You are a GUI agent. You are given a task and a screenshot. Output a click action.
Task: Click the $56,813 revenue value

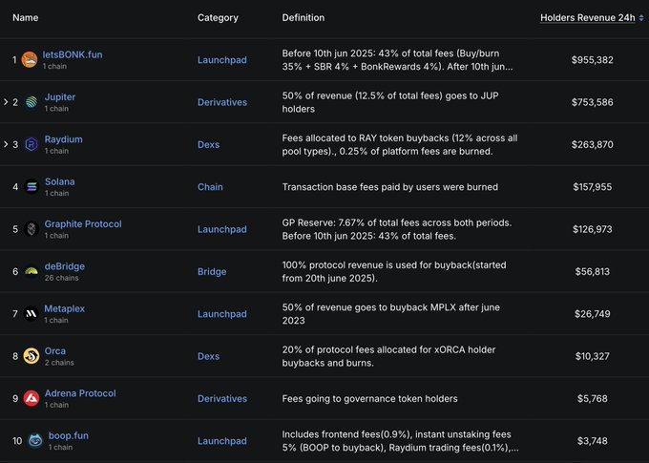click(x=593, y=272)
